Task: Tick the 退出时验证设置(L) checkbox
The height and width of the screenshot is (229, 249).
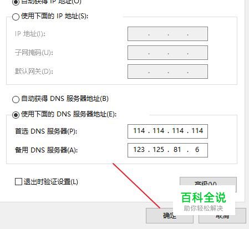Action: tap(18, 182)
